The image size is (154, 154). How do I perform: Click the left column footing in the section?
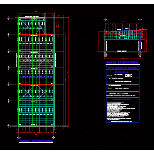105,54
